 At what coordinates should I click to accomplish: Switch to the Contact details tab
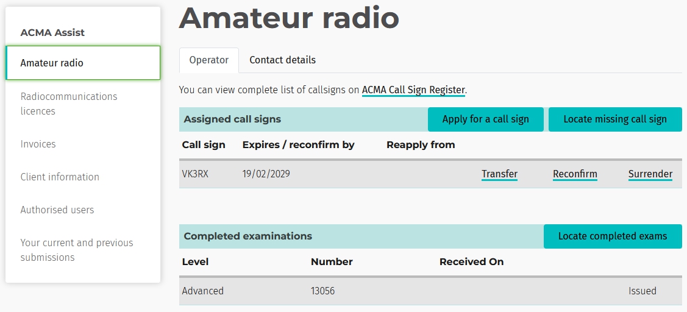pyautogui.click(x=282, y=60)
